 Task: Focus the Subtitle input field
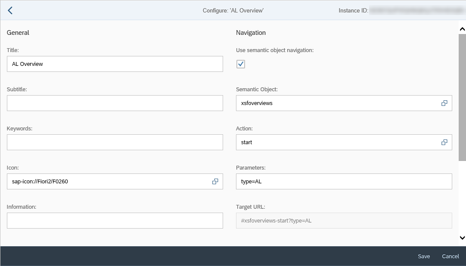115,103
